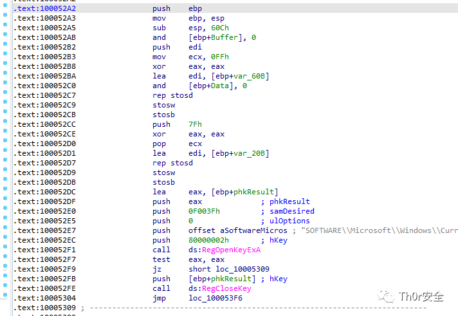Screen dimensions: 458x316
Task: Click the Data variable in and instruction
Action: point(219,86)
